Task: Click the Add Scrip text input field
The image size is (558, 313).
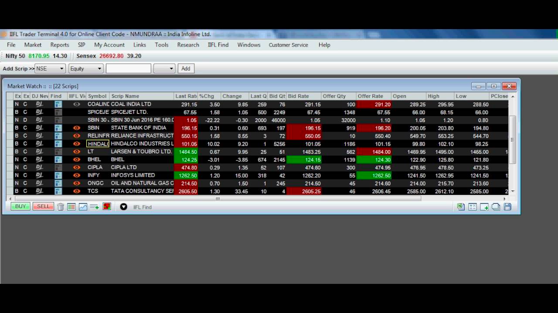Action: tap(128, 68)
